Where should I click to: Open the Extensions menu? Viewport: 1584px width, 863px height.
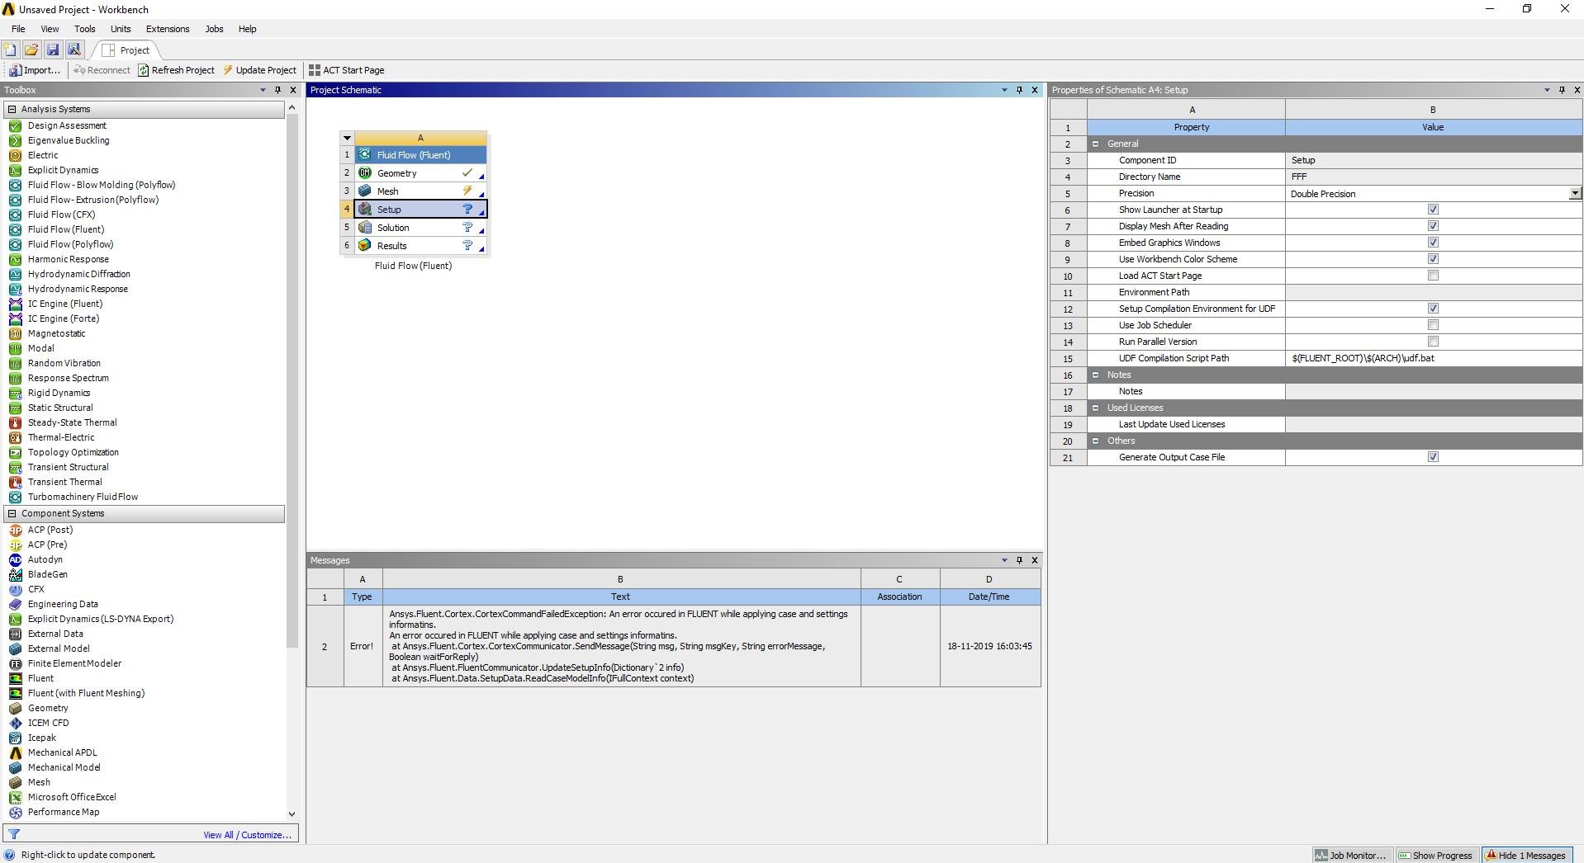tap(168, 29)
